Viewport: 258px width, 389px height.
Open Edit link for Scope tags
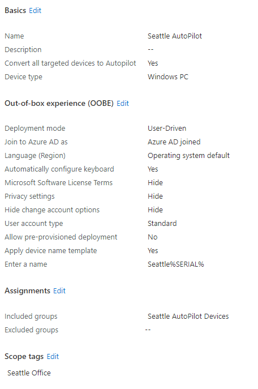(x=53, y=356)
